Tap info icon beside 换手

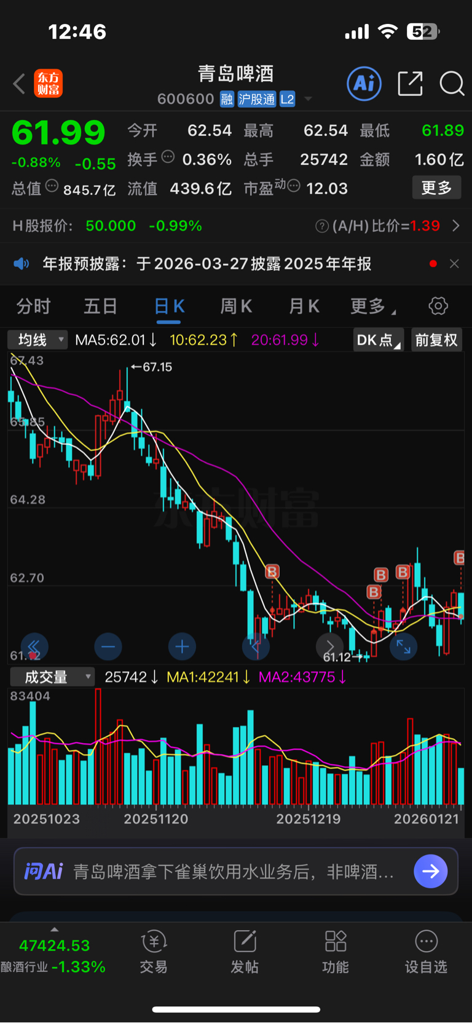click(168, 157)
